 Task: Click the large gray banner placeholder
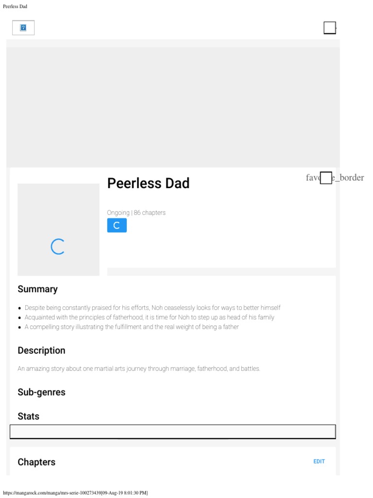173,107
